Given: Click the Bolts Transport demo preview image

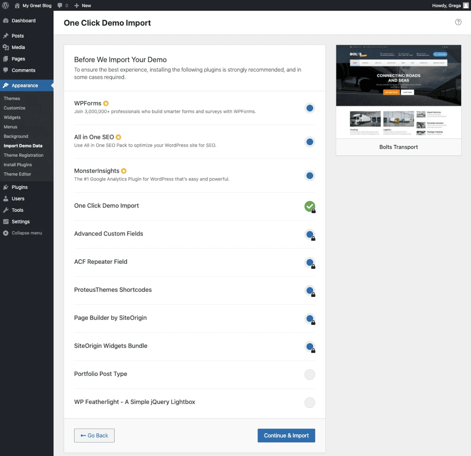Looking at the screenshot, I should click(398, 92).
